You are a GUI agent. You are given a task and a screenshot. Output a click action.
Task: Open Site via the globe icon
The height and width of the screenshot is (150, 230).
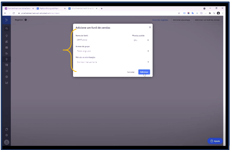(x=7, y=77)
